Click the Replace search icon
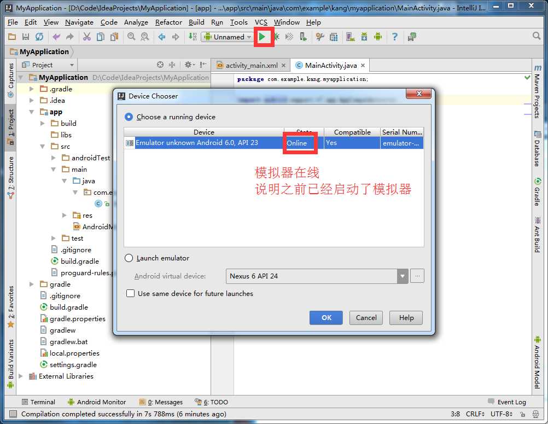This screenshot has width=548, height=424. [x=145, y=37]
